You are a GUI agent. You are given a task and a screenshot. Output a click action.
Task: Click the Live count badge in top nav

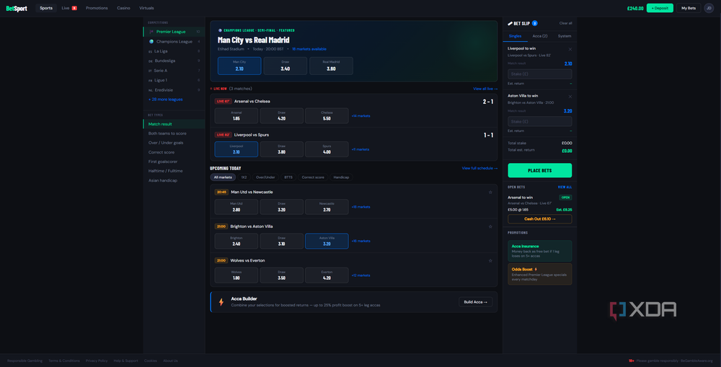pyautogui.click(x=74, y=8)
